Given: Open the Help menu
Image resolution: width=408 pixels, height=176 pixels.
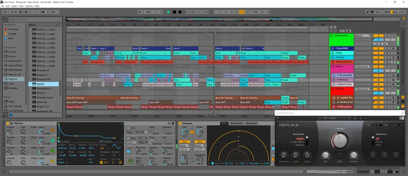Looking at the screenshot, I should coord(37,6).
